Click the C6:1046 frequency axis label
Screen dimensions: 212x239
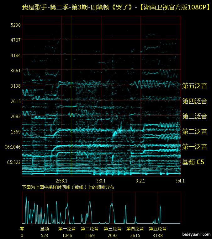point(13,147)
